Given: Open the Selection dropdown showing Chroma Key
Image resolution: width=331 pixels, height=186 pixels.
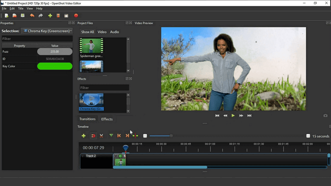Looking at the screenshot, I should pyautogui.click(x=47, y=31).
